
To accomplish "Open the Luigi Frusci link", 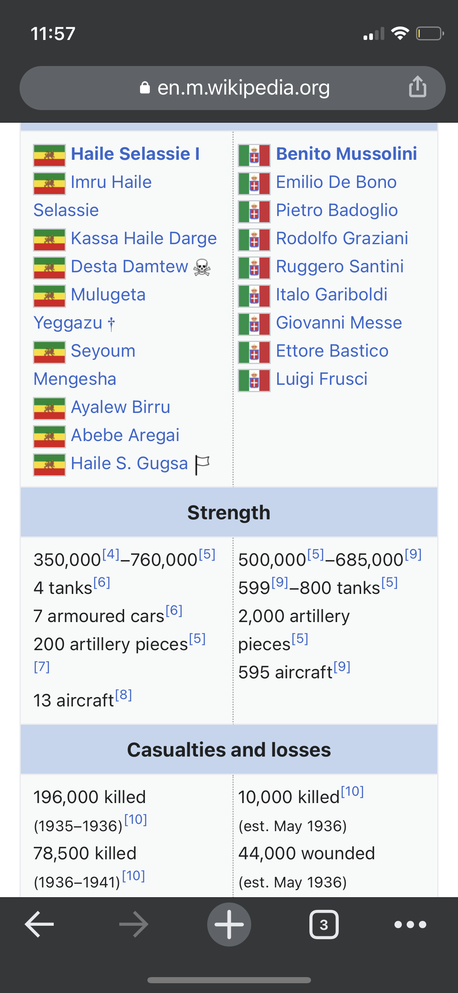I will [x=322, y=379].
